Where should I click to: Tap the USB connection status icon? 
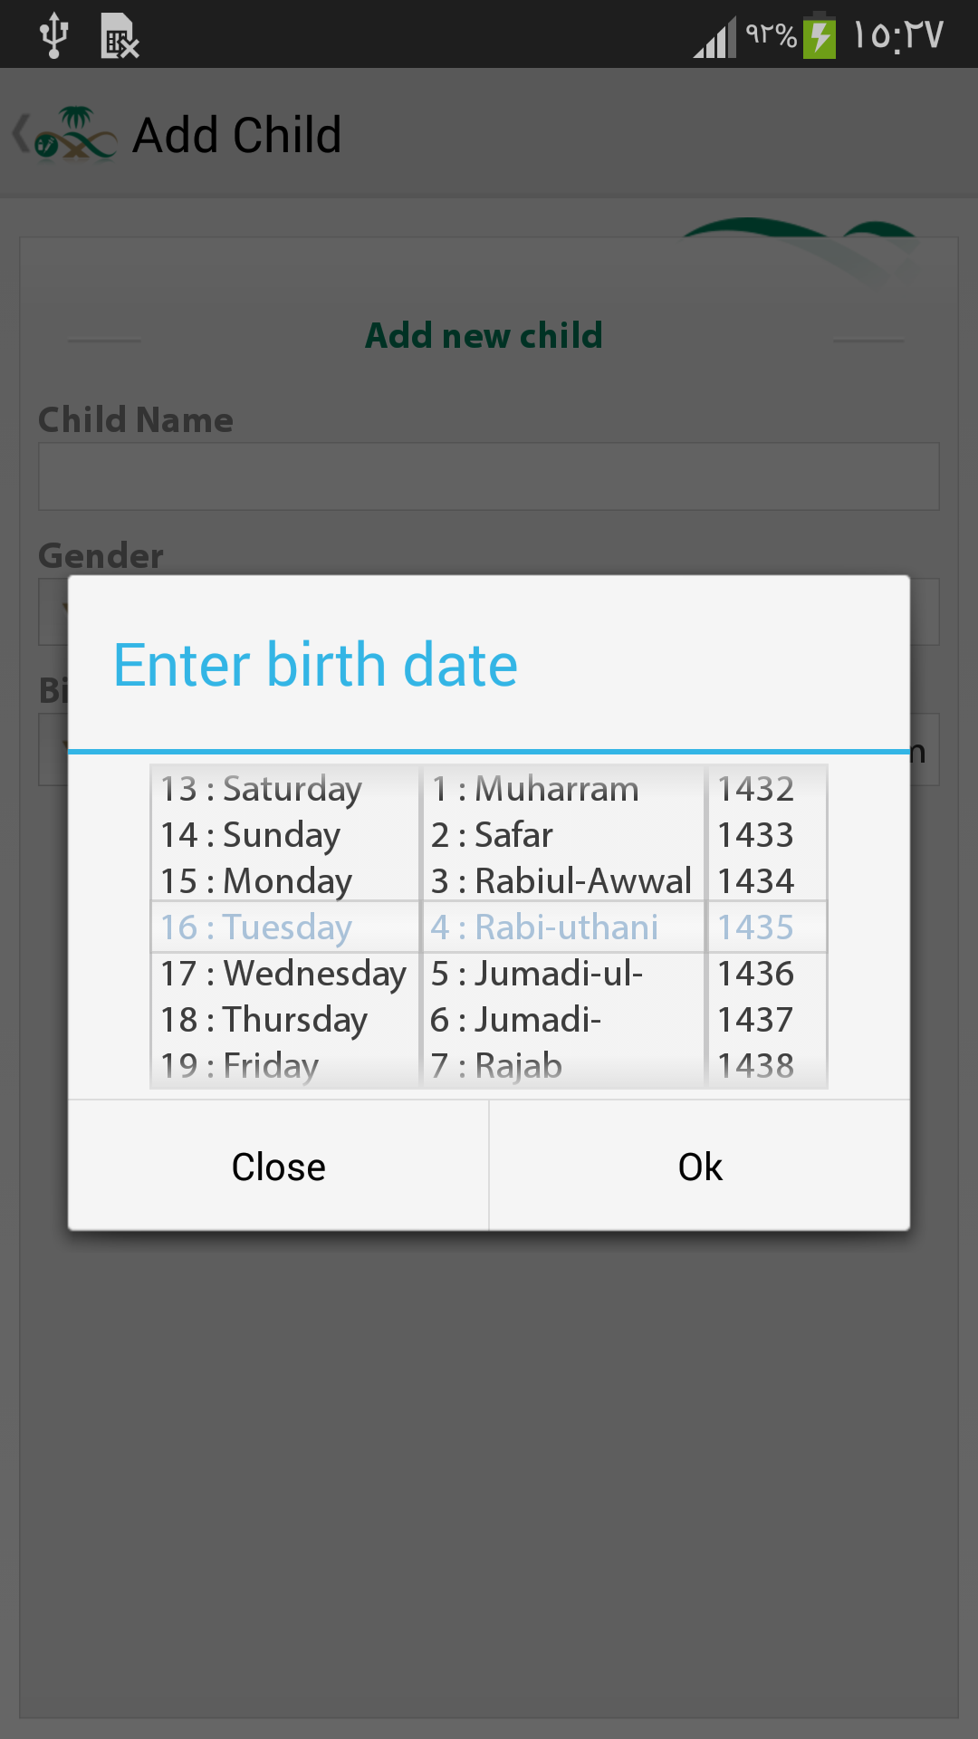click(54, 35)
